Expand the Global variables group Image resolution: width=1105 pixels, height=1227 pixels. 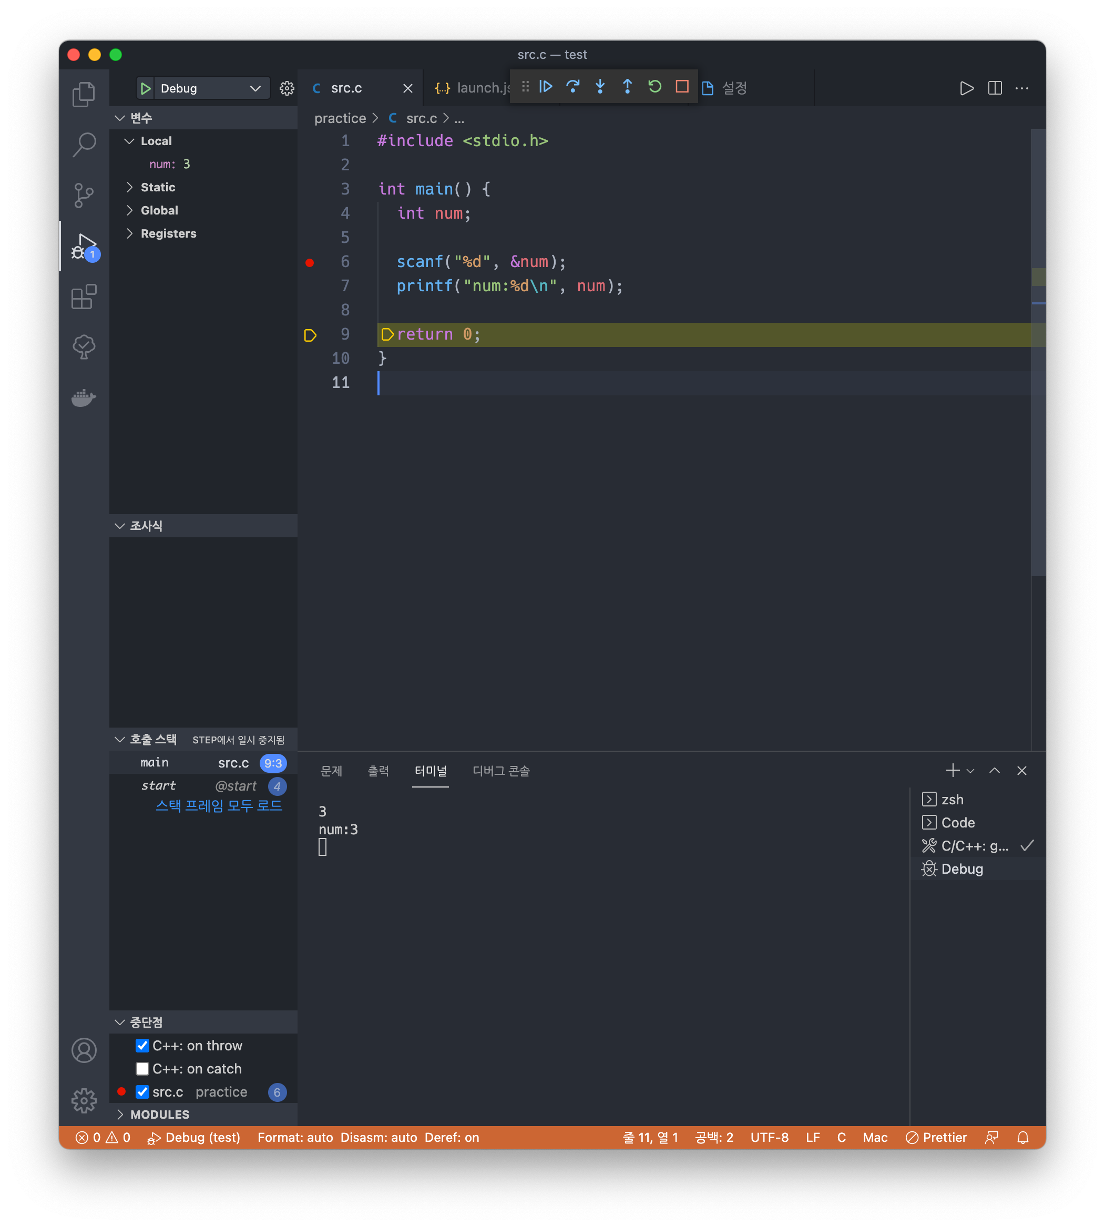pyautogui.click(x=129, y=210)
